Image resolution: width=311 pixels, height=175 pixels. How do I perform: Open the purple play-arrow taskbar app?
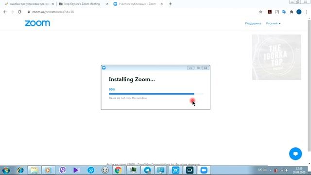pos(76,170)
